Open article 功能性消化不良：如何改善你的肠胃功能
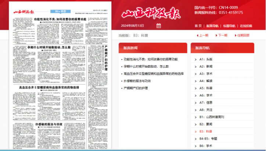The height and width of the screenshot is (151, 266). 151,59
